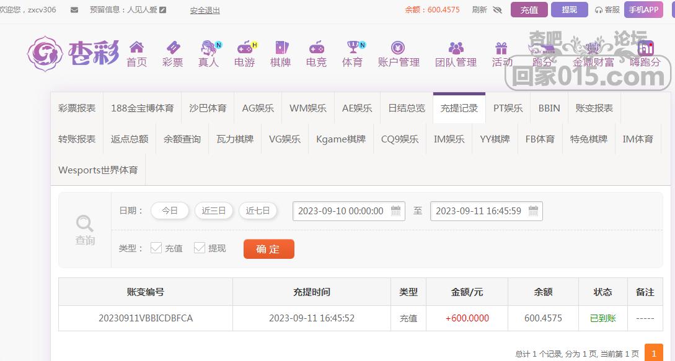The width and height of the screenshot is (675, 361).
Task: Select the AG娱乐 tab
Action: tap(258, 108)
